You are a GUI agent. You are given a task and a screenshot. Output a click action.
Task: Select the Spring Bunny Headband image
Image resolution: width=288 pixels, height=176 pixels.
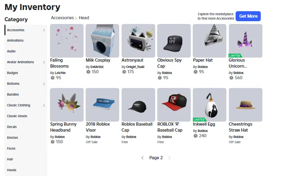[x=67, y=105]
